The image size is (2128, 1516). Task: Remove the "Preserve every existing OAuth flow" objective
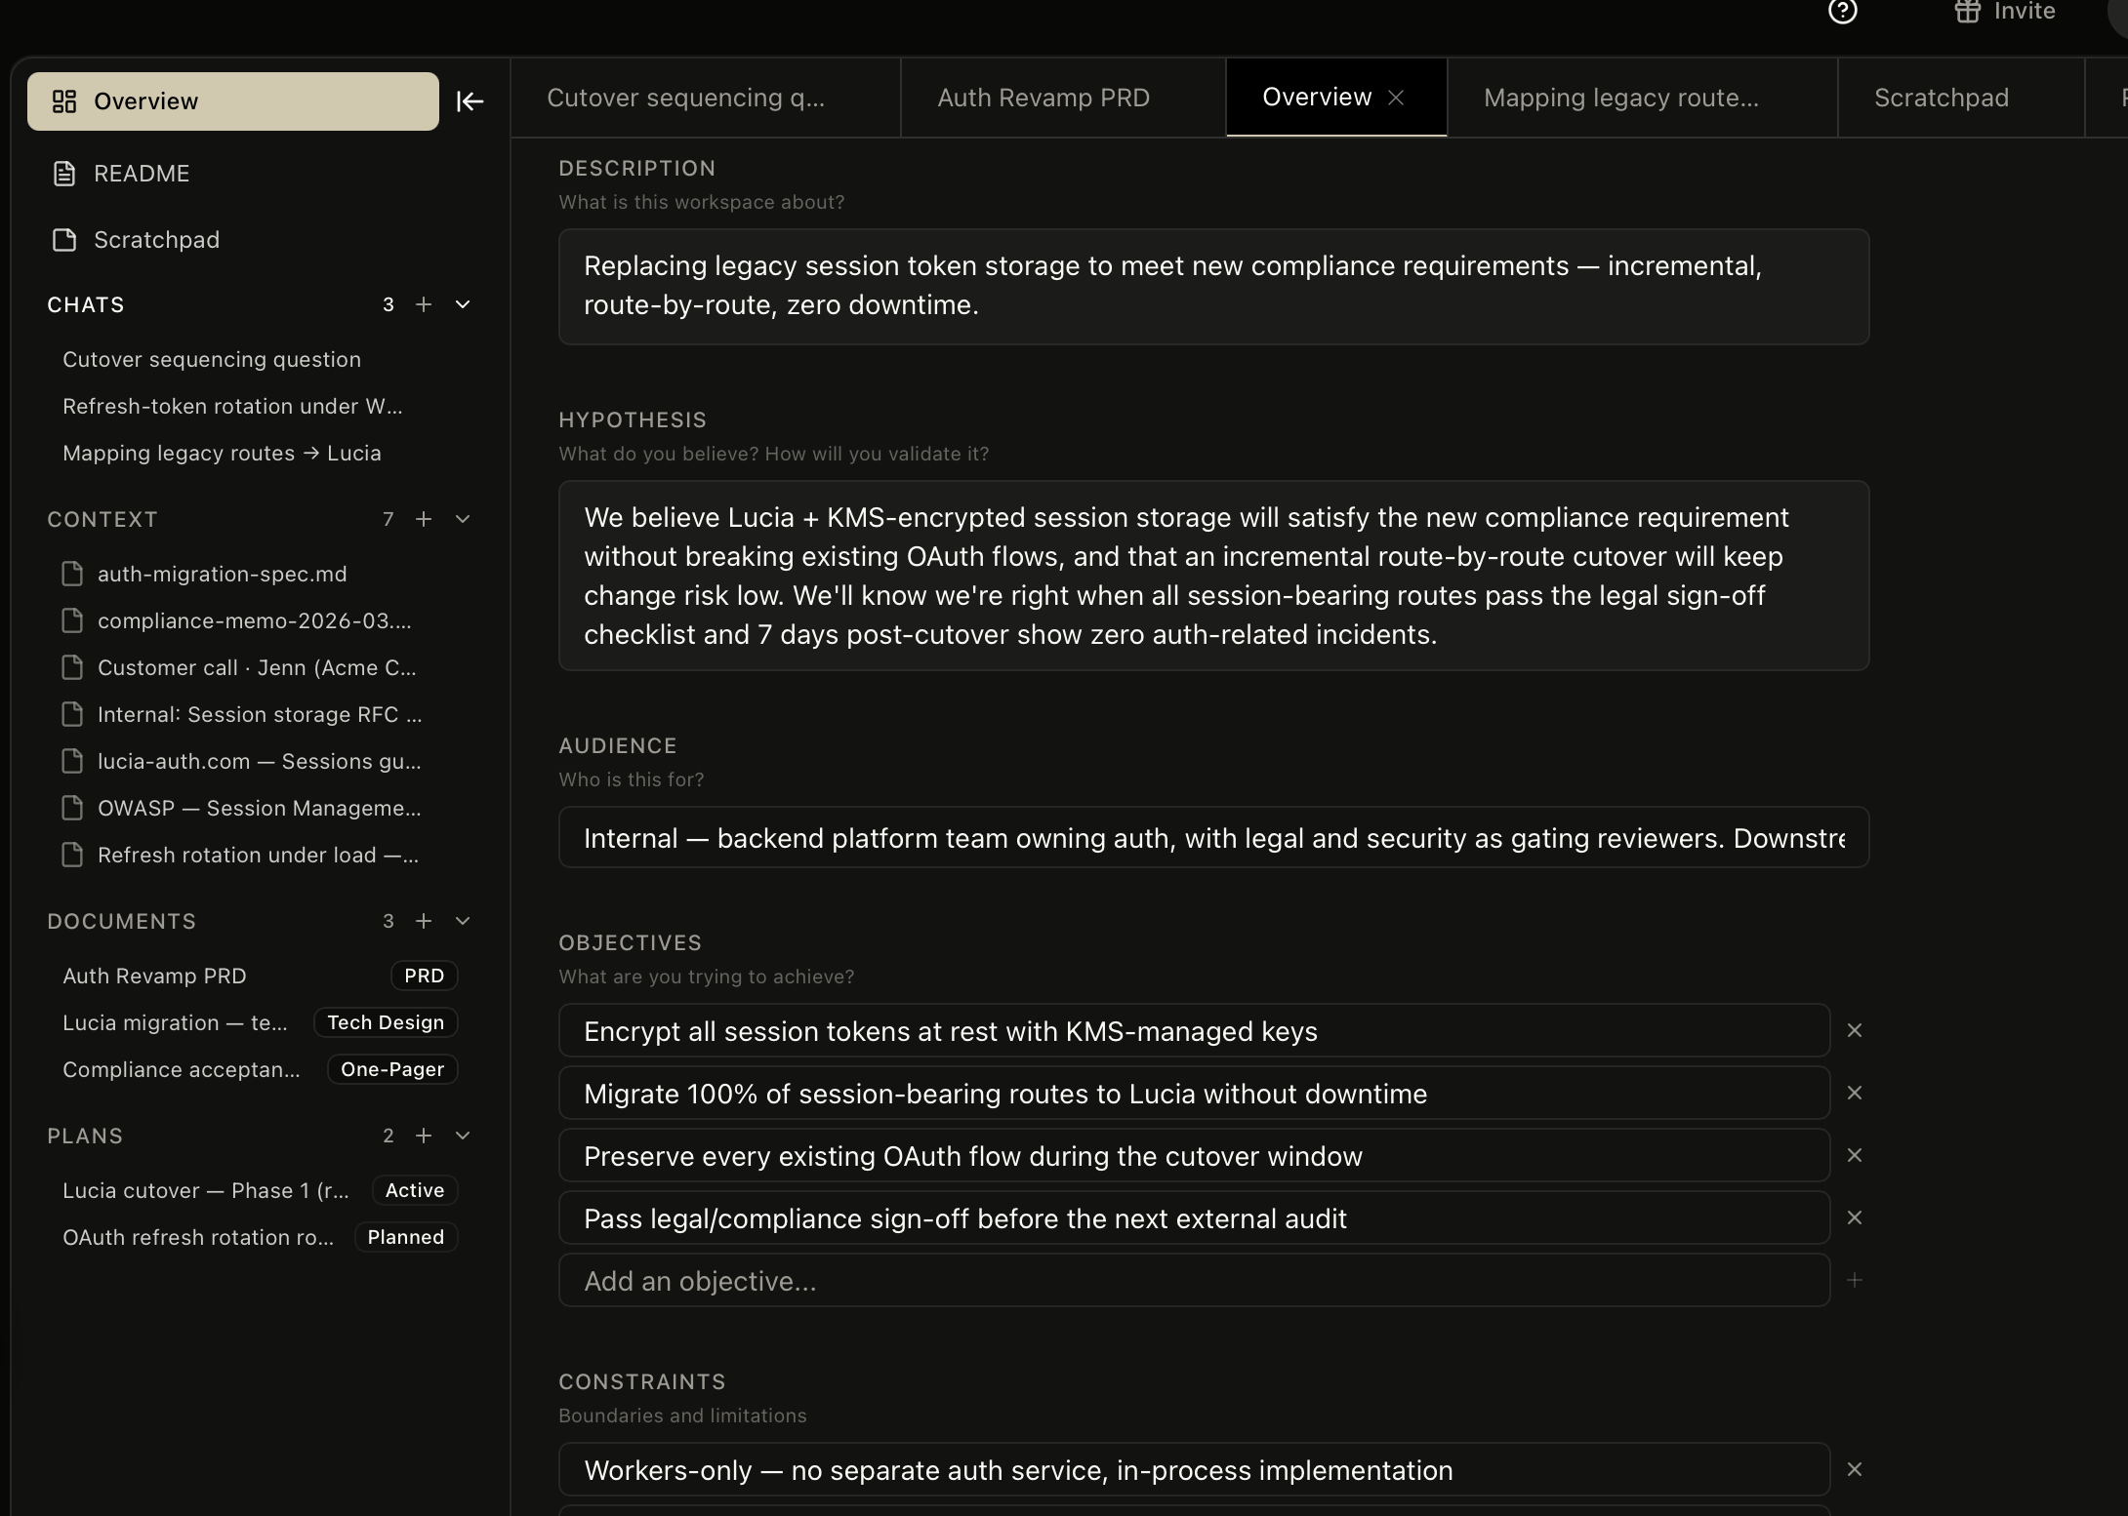tap(1854, 1155)
